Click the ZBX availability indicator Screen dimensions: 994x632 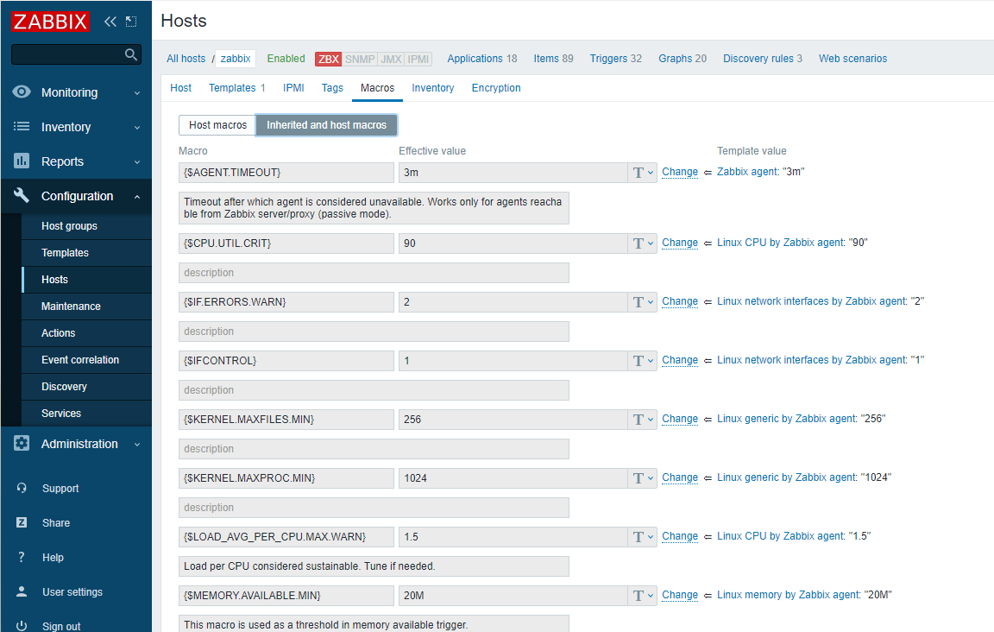click(329, 59)
